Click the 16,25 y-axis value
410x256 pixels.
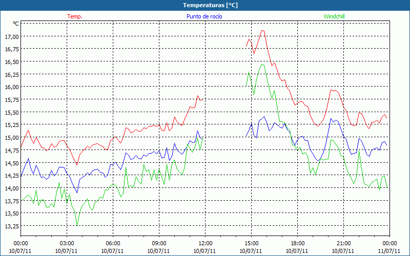pyautogui.click(x=12, y=75)
